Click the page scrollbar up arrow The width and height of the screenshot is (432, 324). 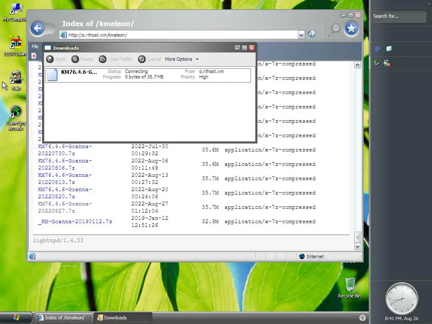point(358,65)
